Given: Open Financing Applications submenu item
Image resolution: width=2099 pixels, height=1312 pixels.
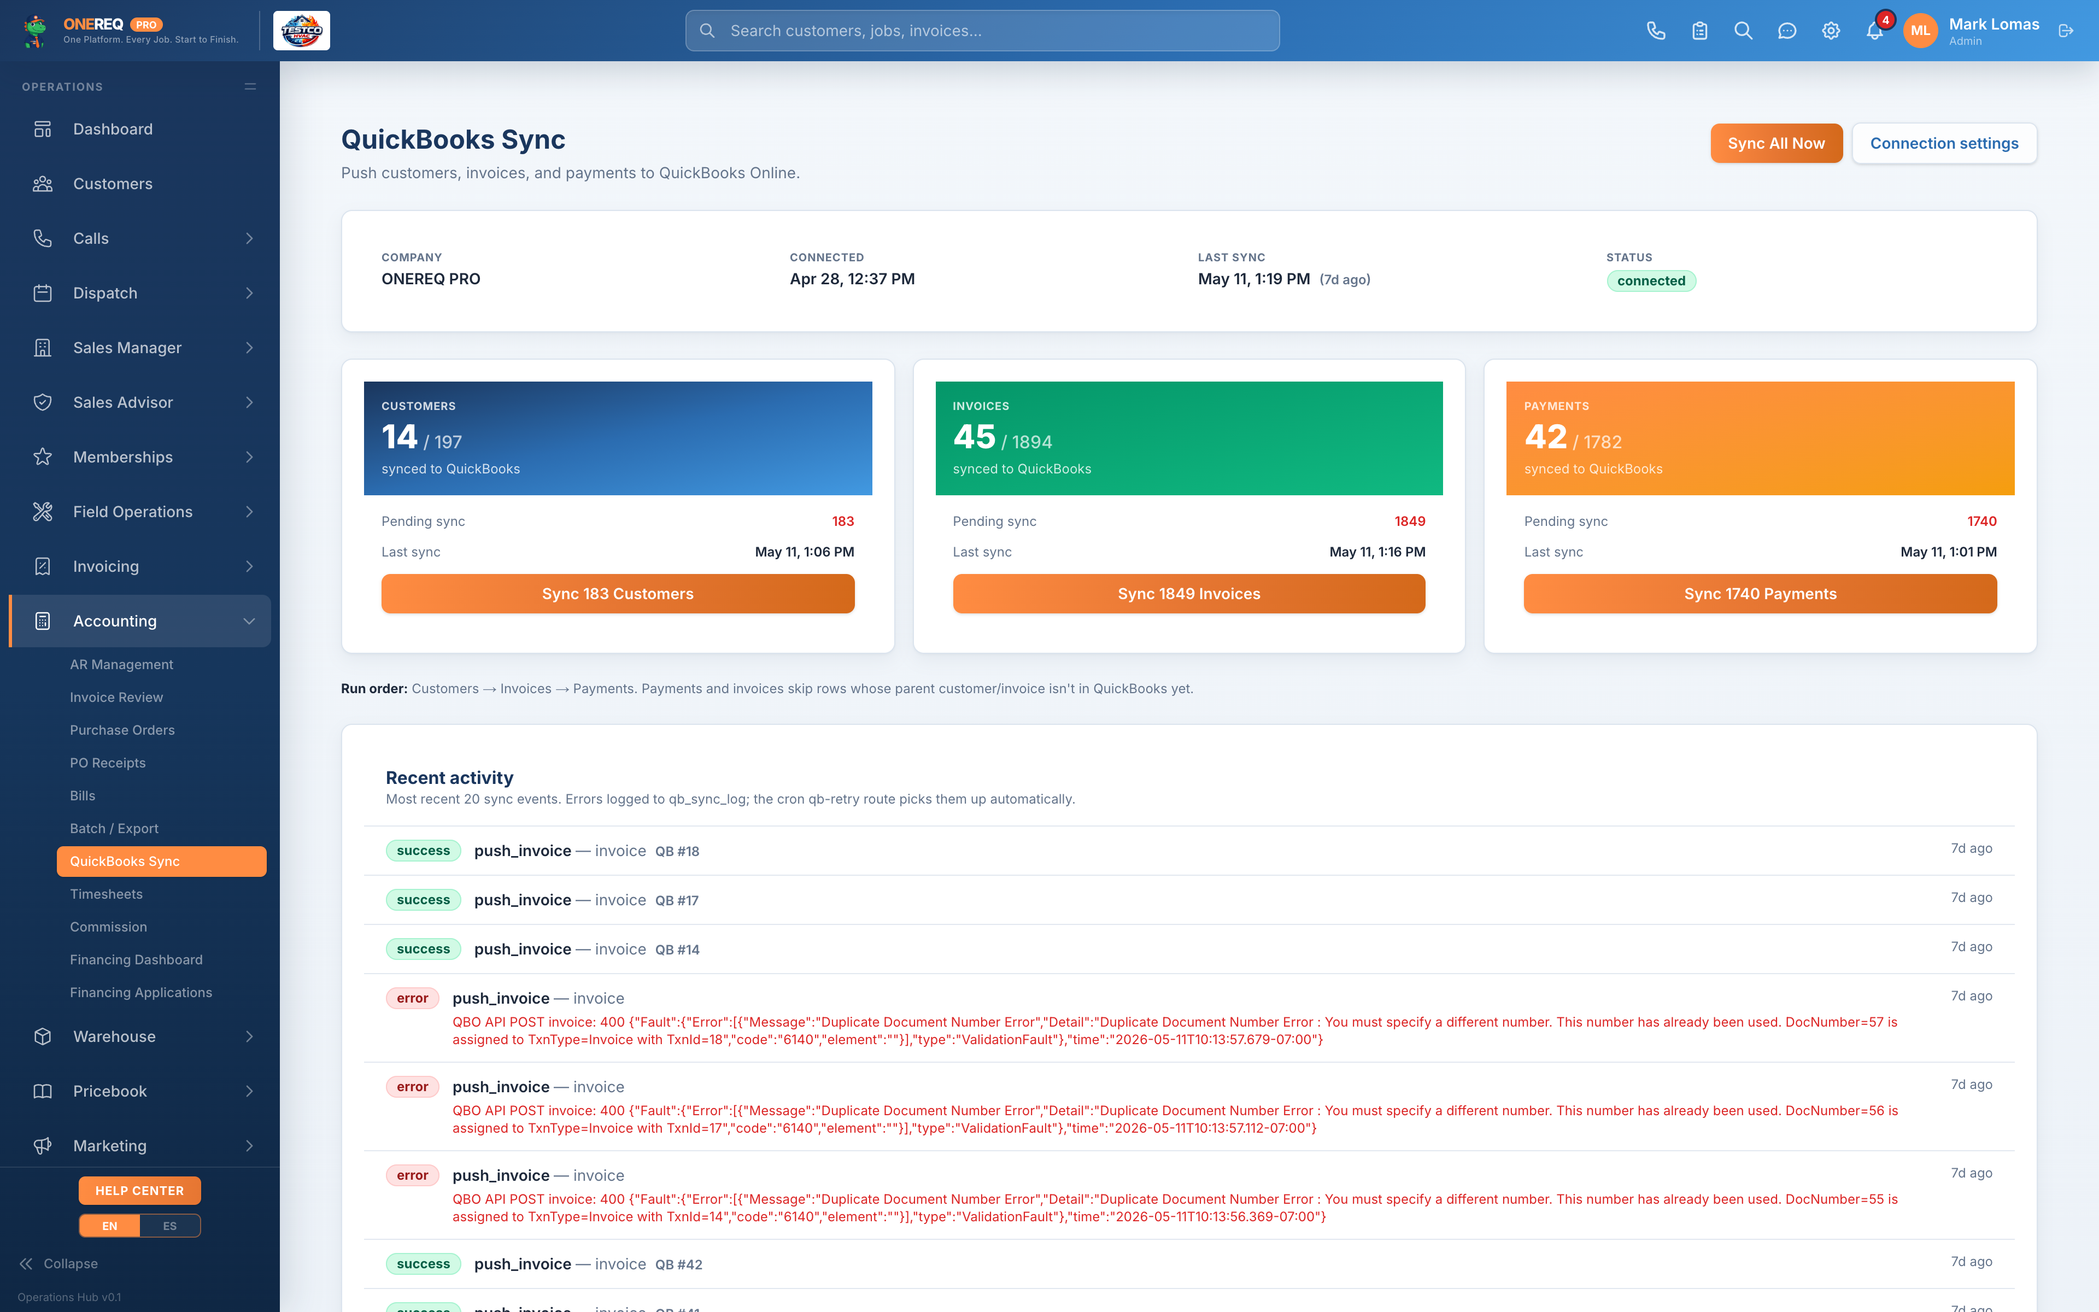Looking at the screenshot, I should 161,993.
